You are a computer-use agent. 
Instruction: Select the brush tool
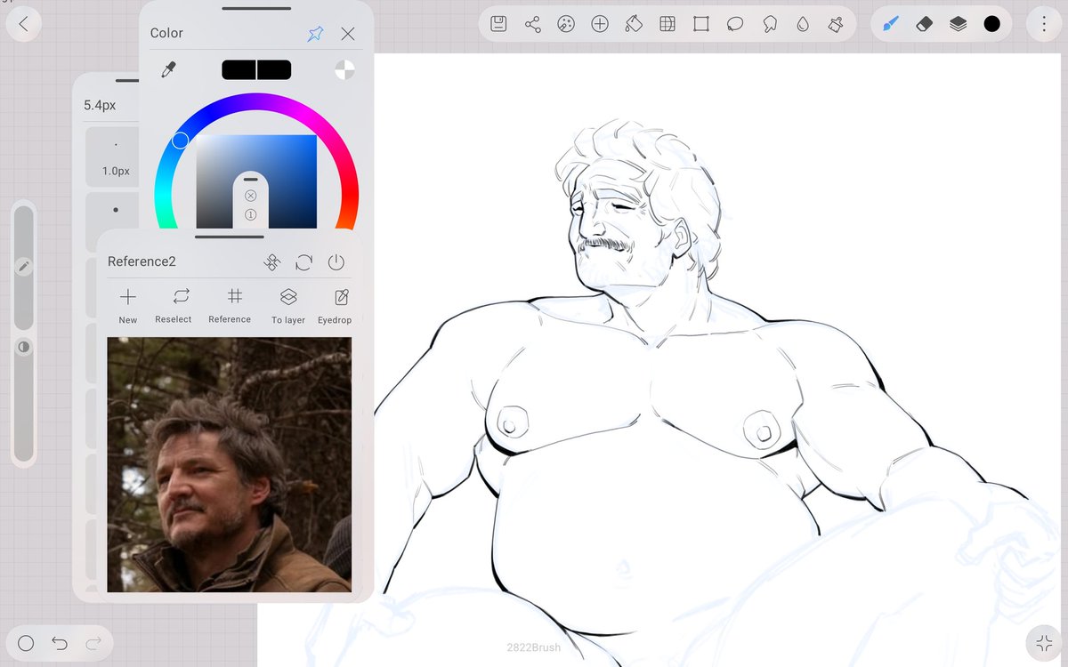click(x=890, y=24)
